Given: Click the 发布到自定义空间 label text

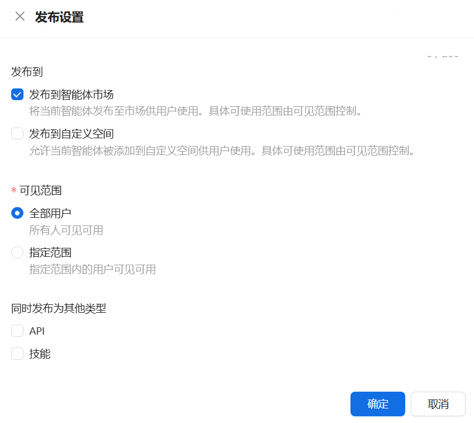Looking at the screenshot, I should click(x=71, y=134).
